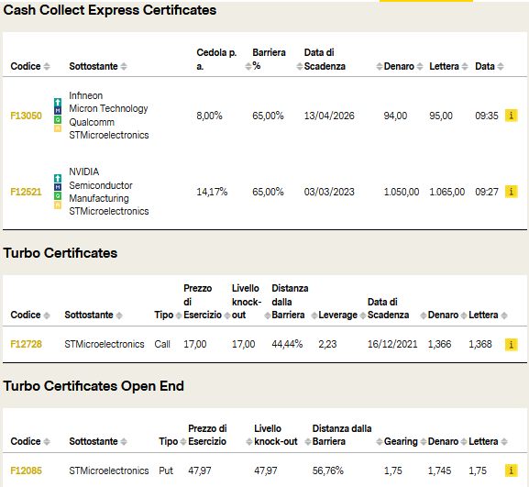
Task: Sort Turbo Certificates table by Lettera
Action: pyautogui.click(x=504, y=315)
